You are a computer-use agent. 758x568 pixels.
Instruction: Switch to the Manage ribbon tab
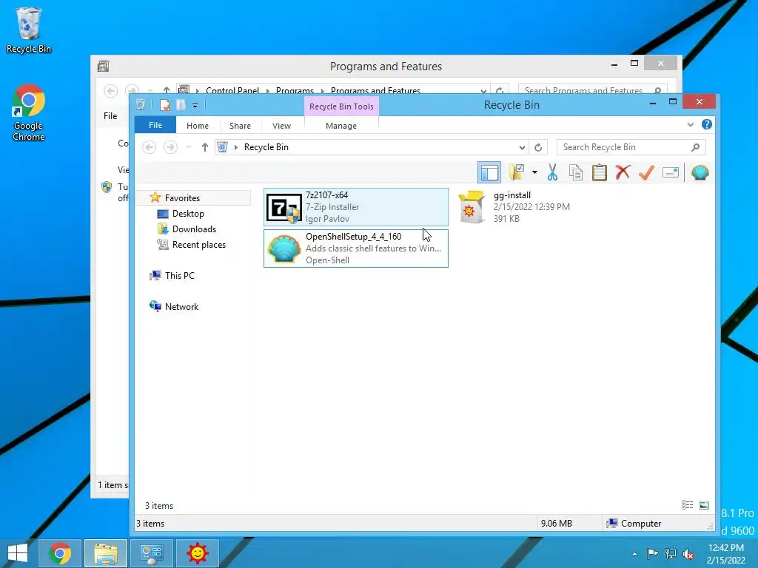pos(341,126)
